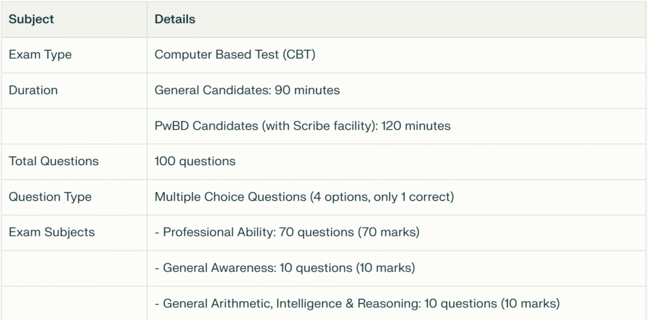Select the Question Type label

point(50,197)
